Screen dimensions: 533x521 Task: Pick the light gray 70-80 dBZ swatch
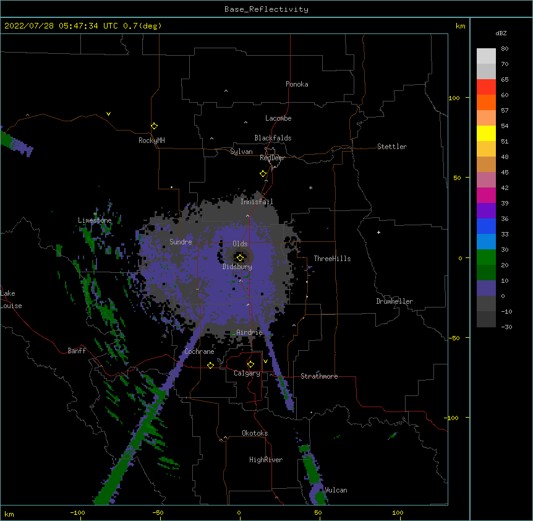(486, 56)
